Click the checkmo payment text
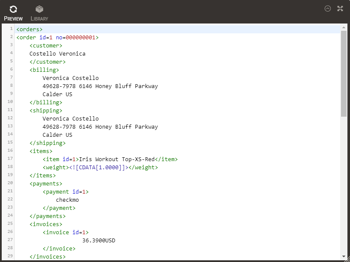The height and width of the screenshot is (262, 350). 67,200
